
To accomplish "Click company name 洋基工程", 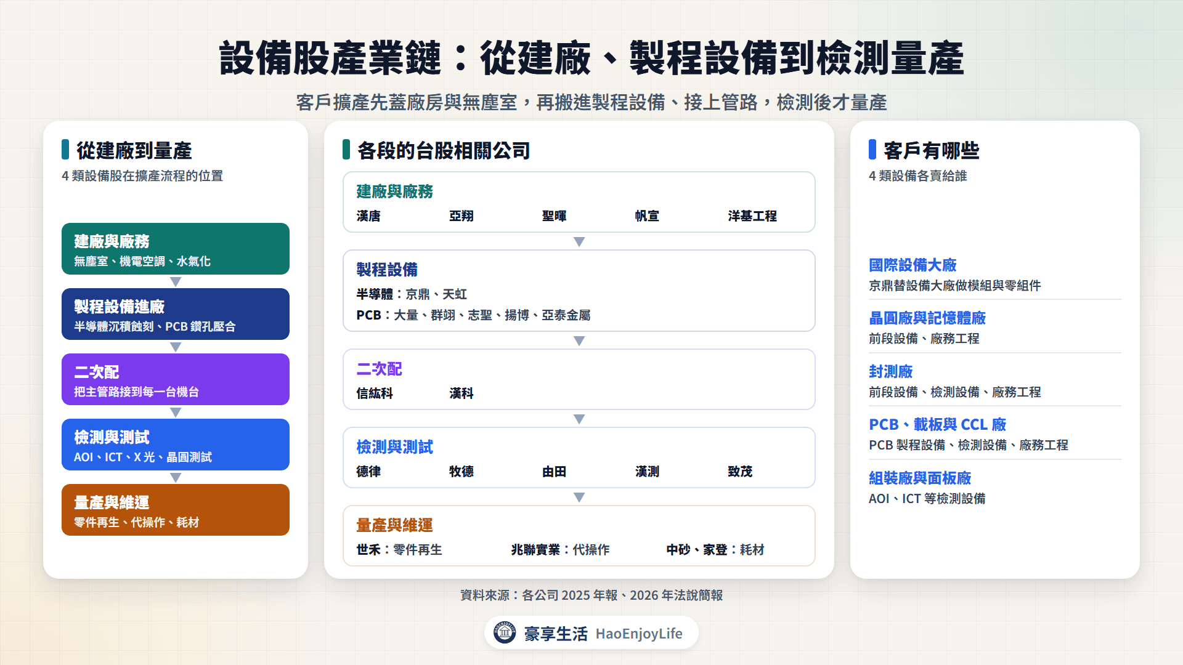I will 752,216.
